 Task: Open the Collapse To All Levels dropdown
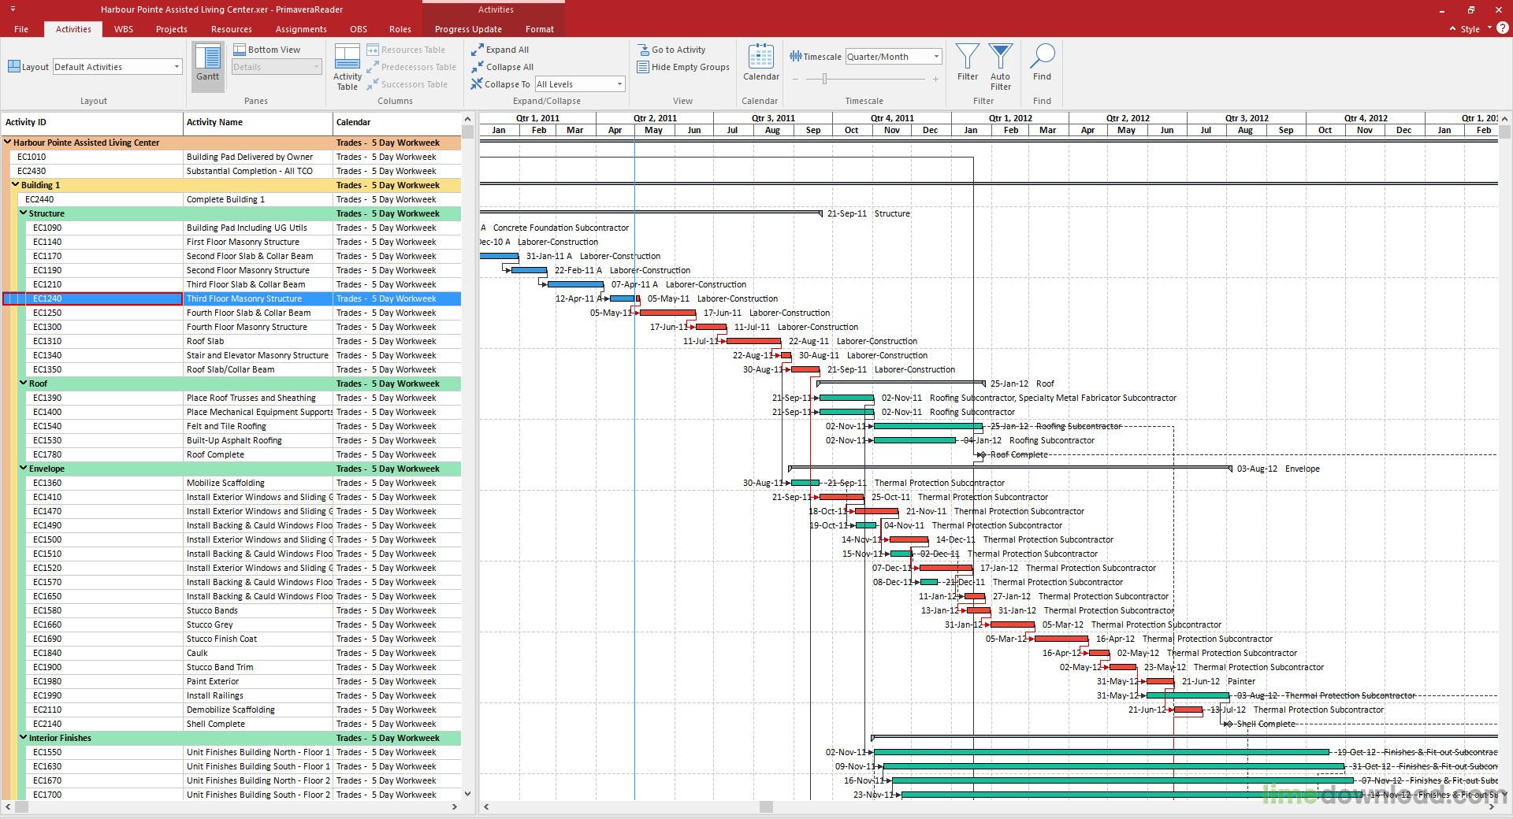[619, 84]
